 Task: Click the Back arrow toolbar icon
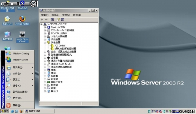(42, 19)
